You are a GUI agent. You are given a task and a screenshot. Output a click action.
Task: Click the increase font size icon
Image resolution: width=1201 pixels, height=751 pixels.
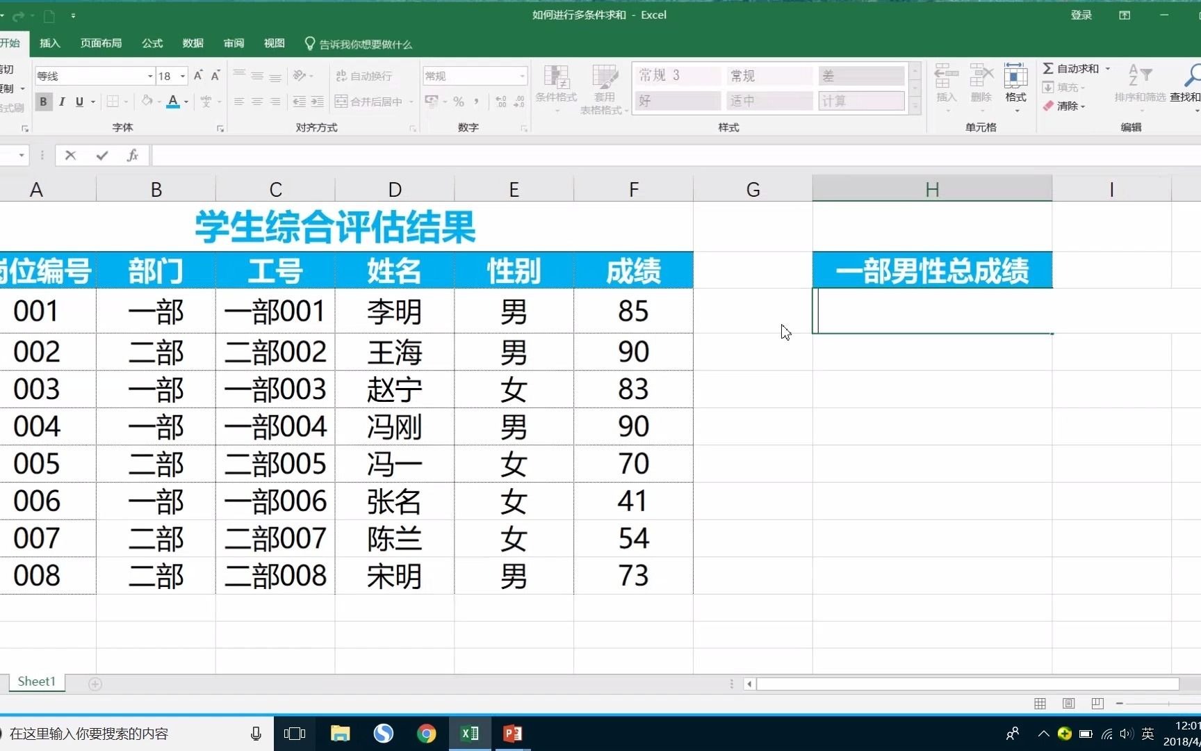(198, 75)
